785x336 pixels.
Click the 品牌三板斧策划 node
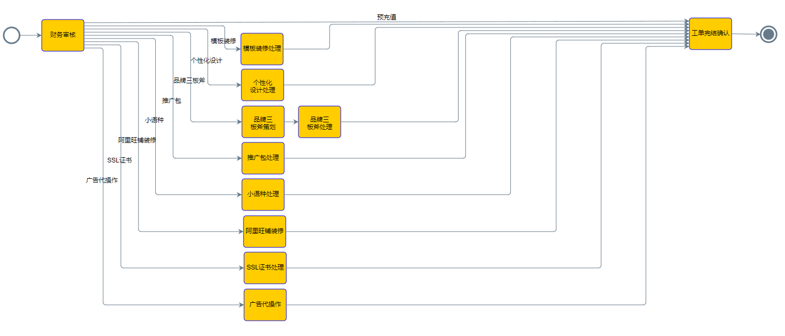coord(263,122)
